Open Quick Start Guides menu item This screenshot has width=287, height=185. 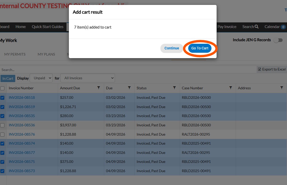pyautogui.click(x=47, y=27)
